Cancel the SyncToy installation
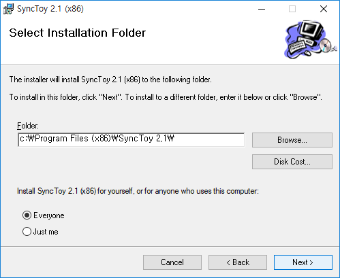 [x=172, y=262]
